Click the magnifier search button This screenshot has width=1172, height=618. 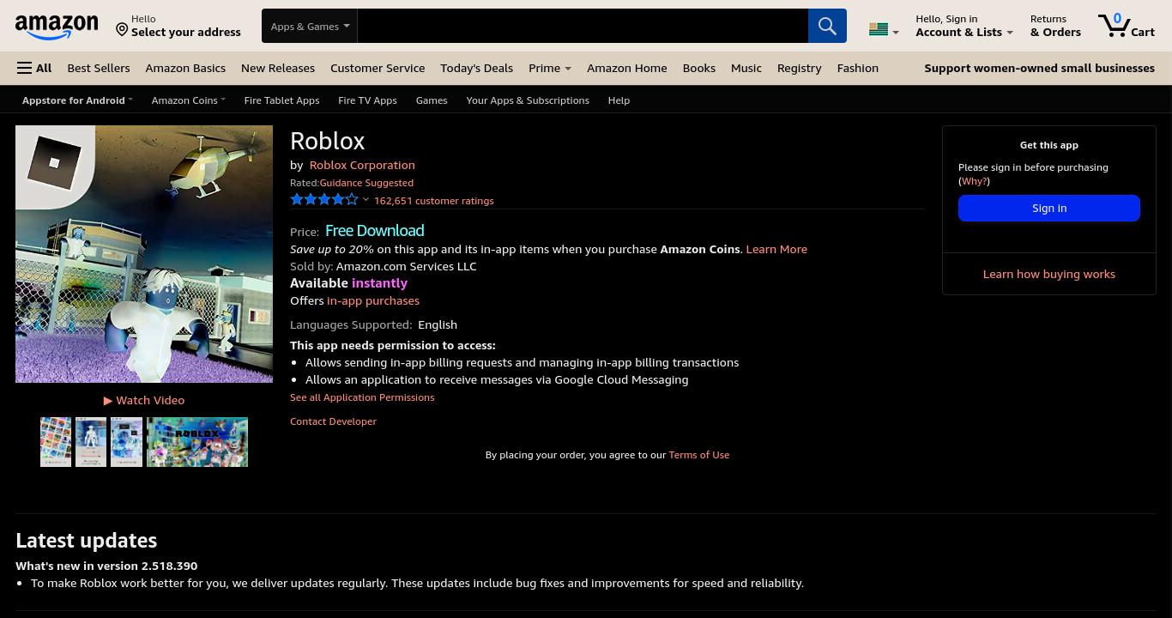(x=827, y=26)
